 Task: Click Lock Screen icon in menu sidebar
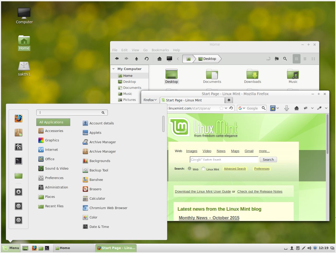(x=18, y=192)
